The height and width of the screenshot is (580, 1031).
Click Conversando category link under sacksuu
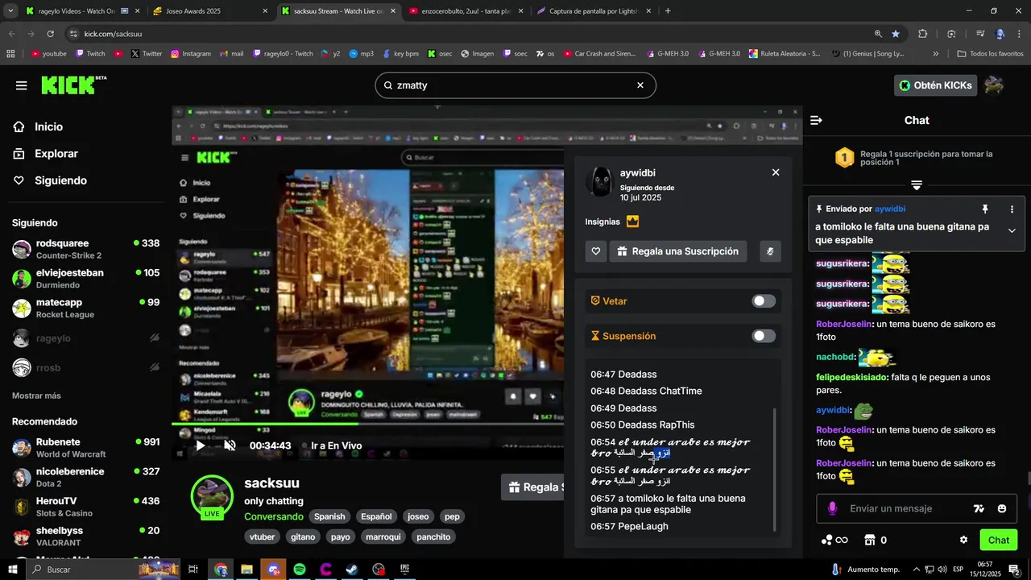coord(274,516)
